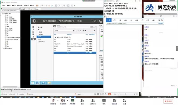Expand the shares filter criteria chevron

94,31
